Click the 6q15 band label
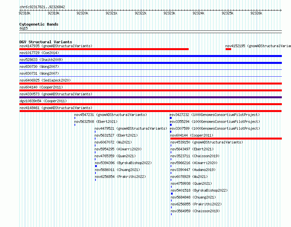291x227 pixels. [x=24, y=28]
